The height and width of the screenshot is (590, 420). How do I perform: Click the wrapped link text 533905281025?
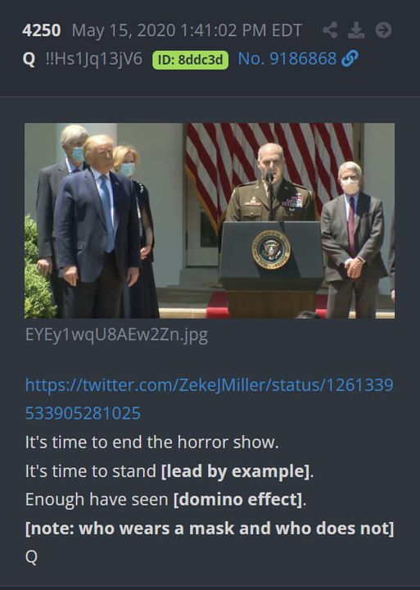coord(83,413)
